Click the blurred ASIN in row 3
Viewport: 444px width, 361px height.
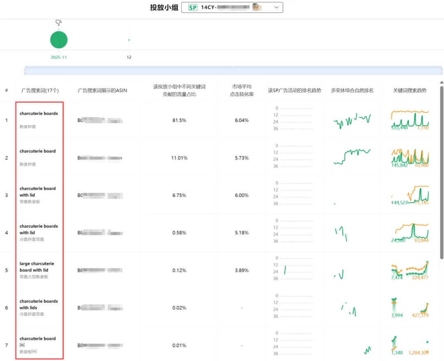point(100,195)
